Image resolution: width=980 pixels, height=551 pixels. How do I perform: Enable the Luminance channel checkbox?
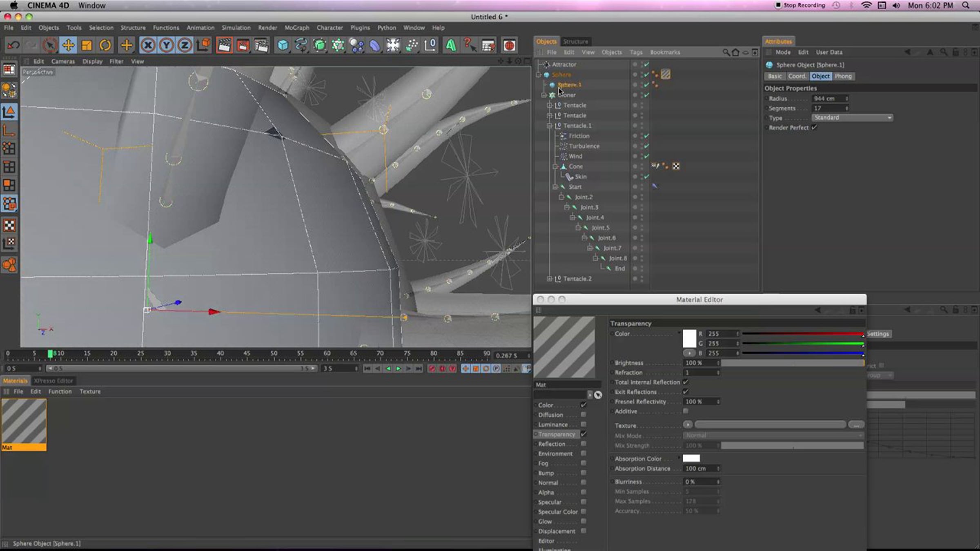584,424
